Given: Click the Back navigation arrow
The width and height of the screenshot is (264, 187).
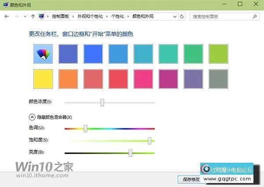Looking at the screenshot, I should 7,16.
